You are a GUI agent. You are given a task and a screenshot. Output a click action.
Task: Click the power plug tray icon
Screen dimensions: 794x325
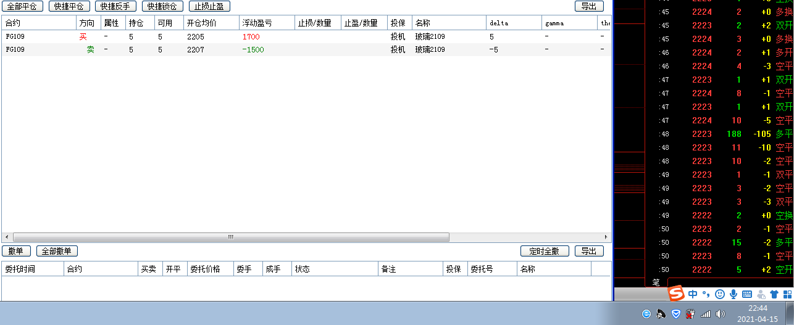[691, 314]
